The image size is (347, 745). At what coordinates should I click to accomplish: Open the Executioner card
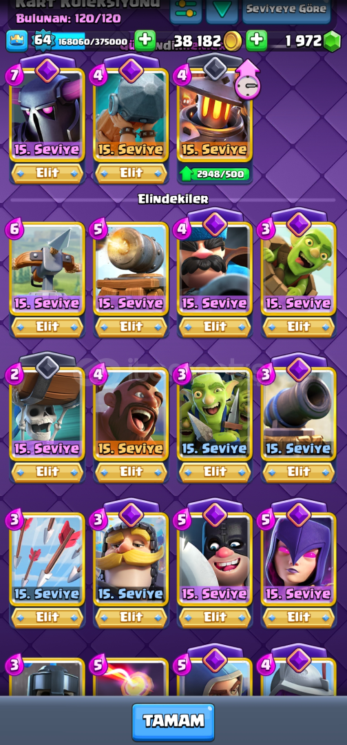(x=215, y=561)
